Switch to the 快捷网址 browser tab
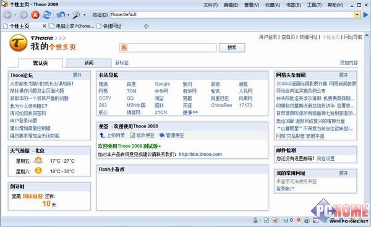This screenshot has width=371, height=227. point(109,26)
